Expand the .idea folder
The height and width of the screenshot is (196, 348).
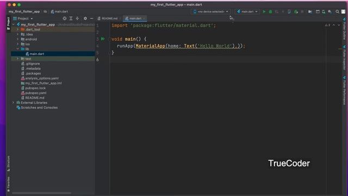(18, 34)
